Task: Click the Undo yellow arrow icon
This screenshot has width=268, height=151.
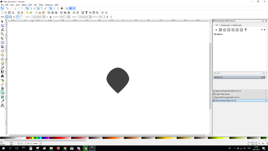Action: 27,13
